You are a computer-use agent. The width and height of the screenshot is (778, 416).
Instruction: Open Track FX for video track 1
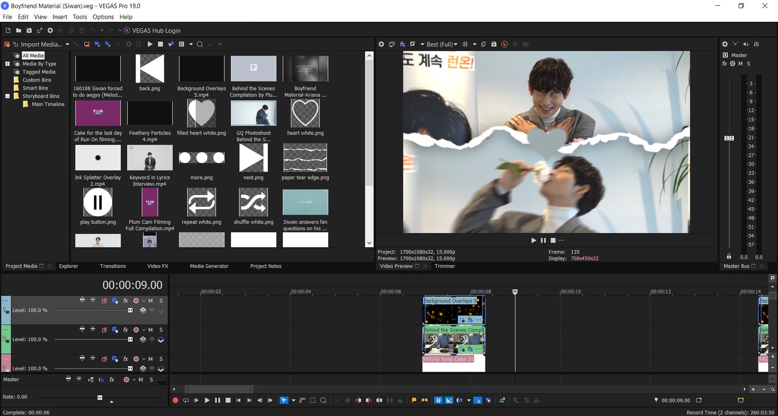126,300
